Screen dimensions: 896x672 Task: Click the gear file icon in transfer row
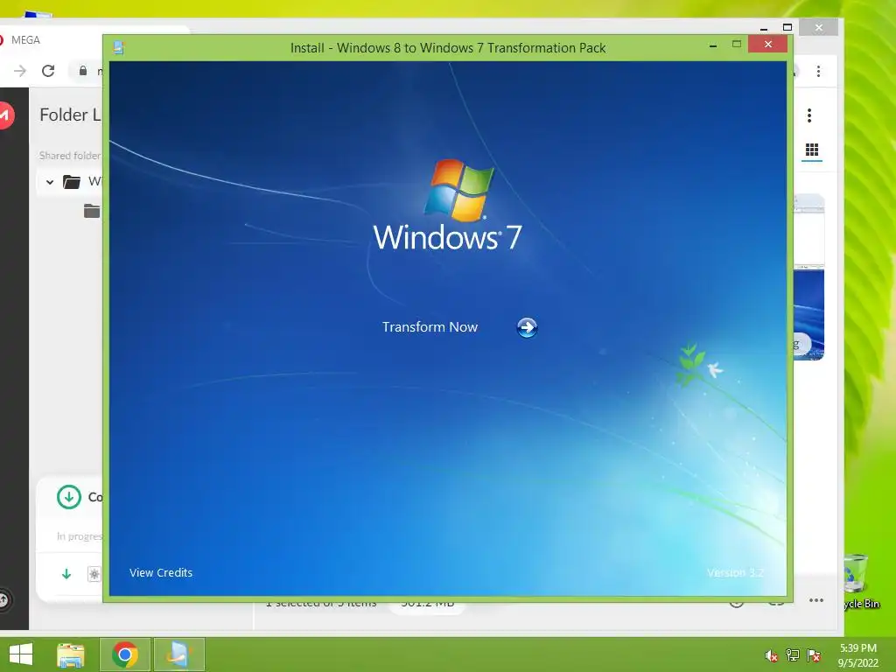(94, 574)
